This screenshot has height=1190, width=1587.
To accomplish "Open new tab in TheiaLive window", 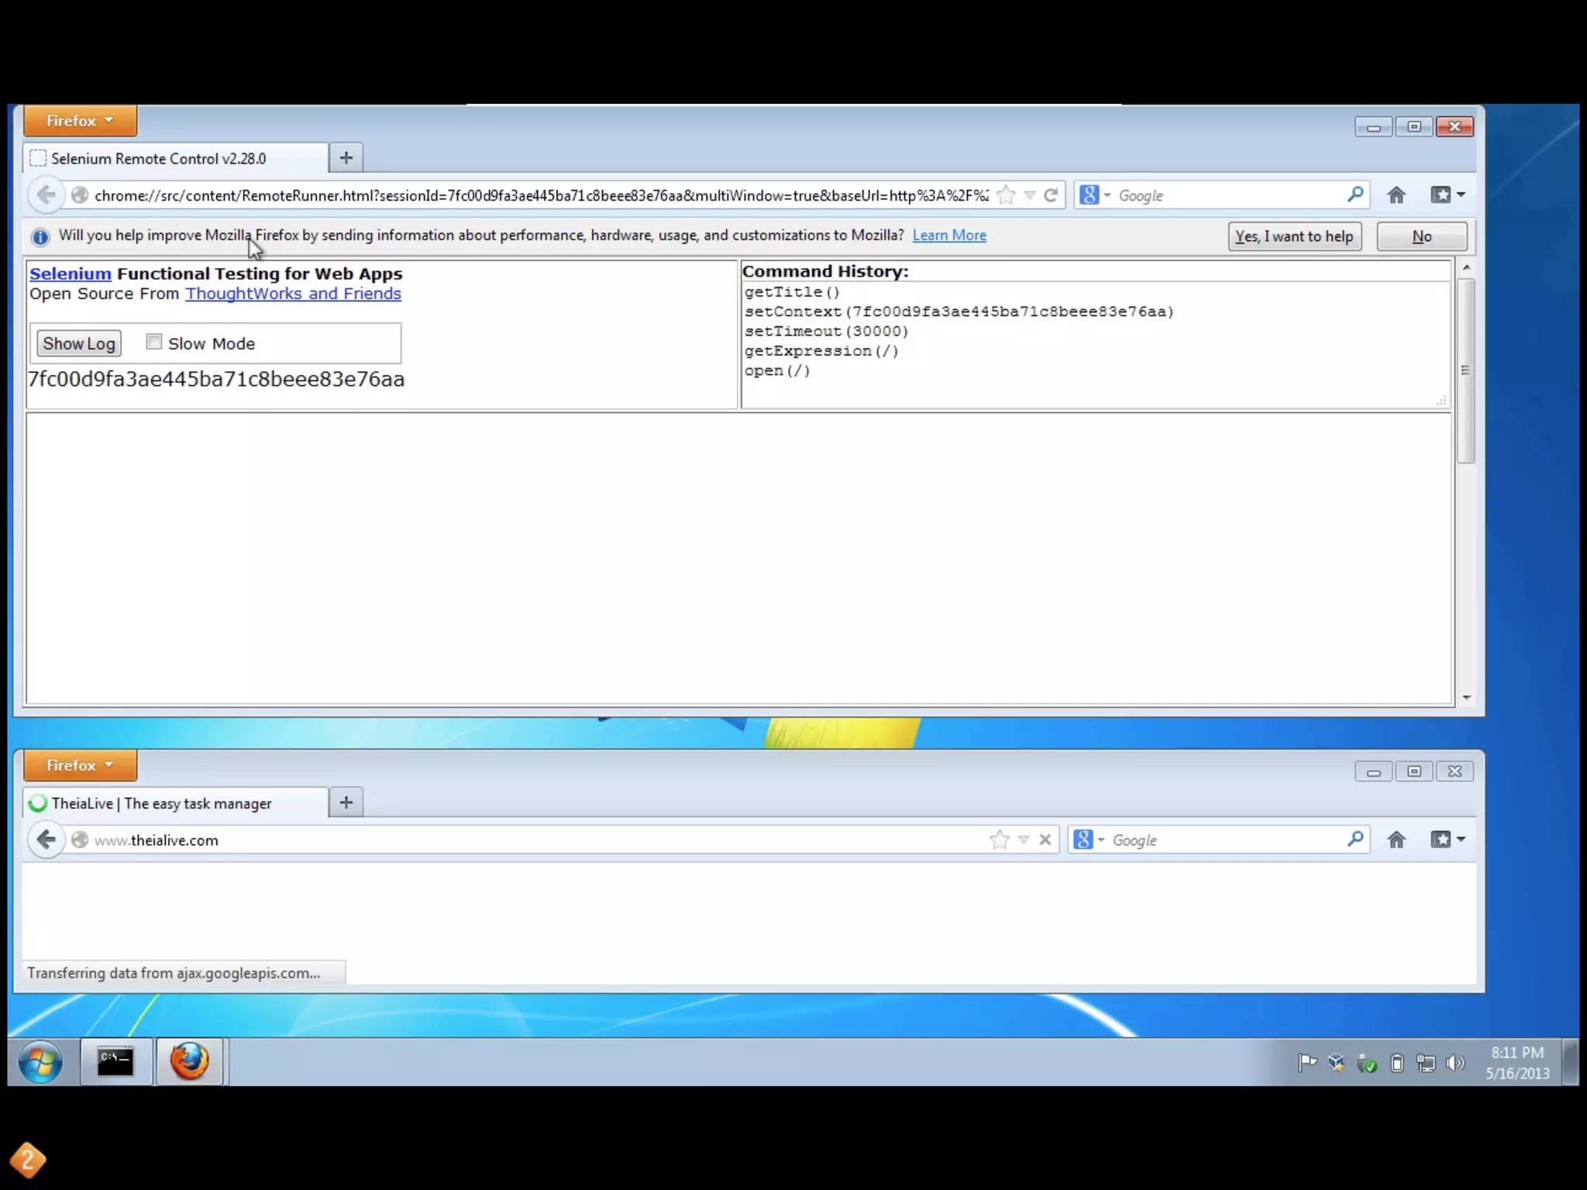I will pyautogui.click(x=346, y=803).
